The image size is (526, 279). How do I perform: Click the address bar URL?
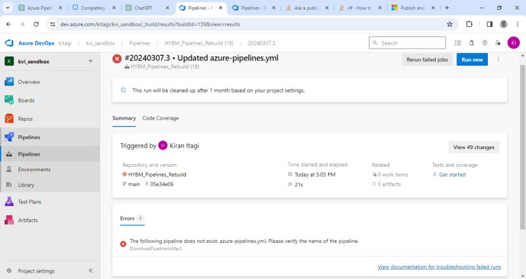point(150,24)
